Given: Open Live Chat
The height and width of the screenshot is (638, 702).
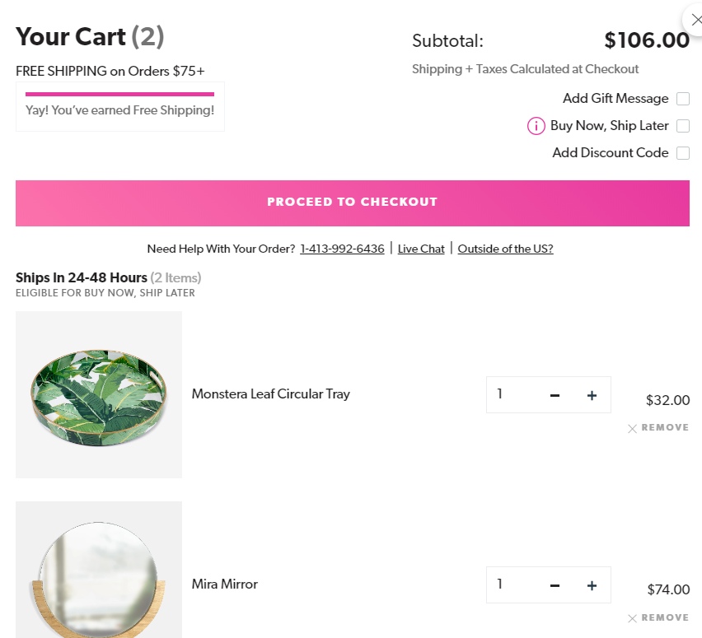Looking at the screenshot, I should (420, 248).
